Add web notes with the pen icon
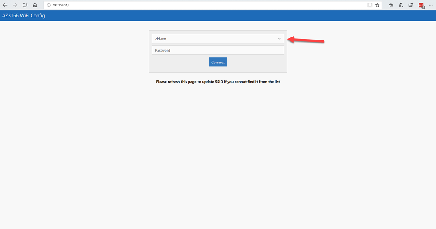Viewport: 436px width, 229px height. coord(401,5)
